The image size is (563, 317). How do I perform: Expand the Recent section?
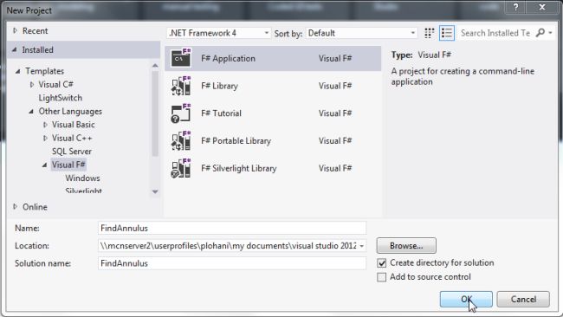click(15, 31)
